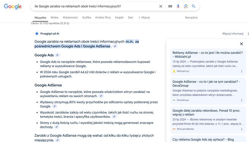
Task: Open source link icon beside Google Ads heading
Action: [57, 55]
